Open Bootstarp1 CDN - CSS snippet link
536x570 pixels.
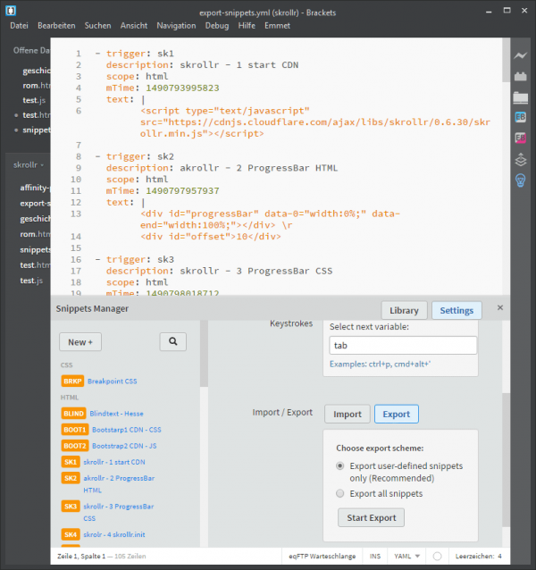tap(127, 430)
